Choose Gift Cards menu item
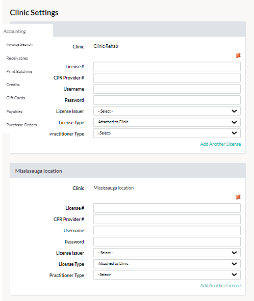Screen dimensions: 254x301 pyautogui.click(x=16, y=98)
